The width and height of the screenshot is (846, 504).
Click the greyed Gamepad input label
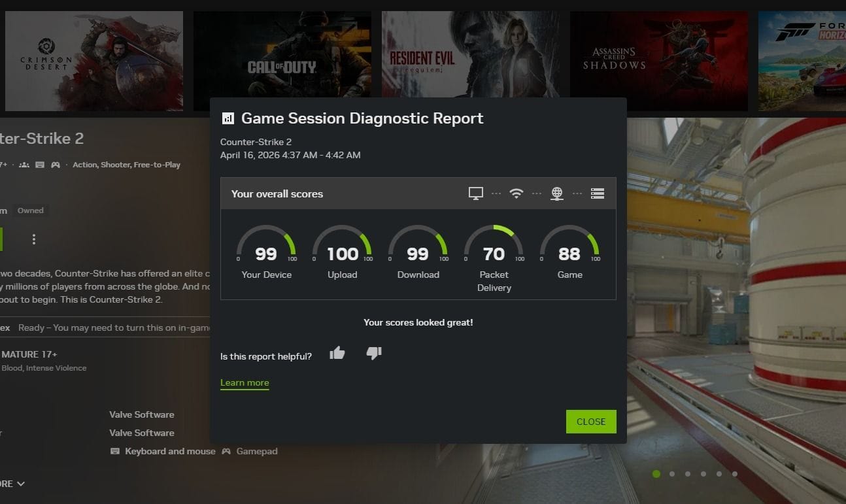point(258,451)
